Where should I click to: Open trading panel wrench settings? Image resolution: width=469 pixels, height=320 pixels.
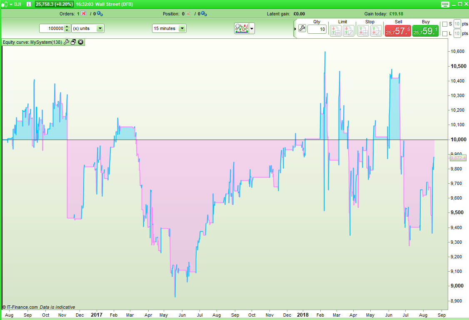click(302, 29)
